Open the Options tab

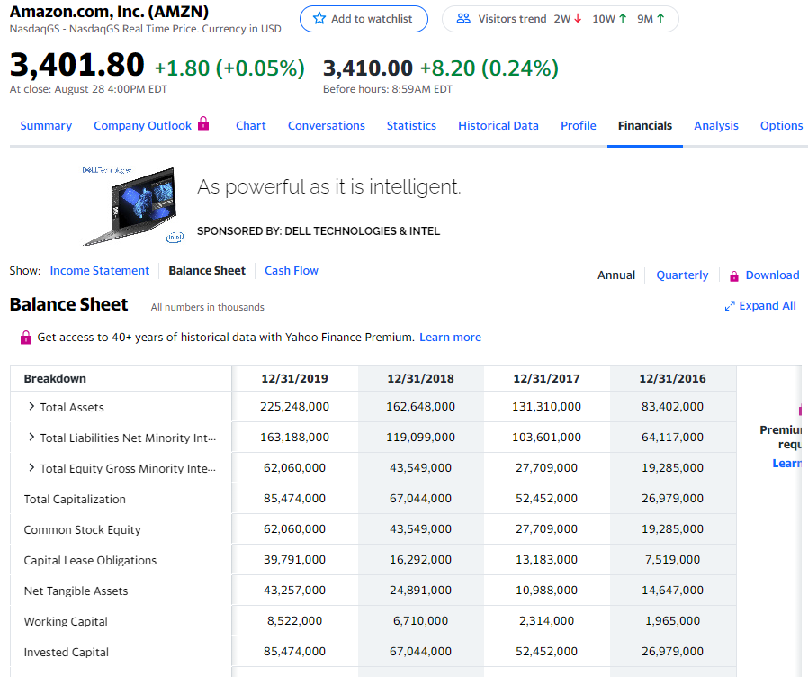coord(781,125)
